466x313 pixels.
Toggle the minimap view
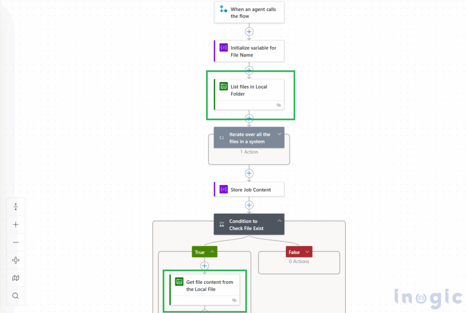pos(16,278)
